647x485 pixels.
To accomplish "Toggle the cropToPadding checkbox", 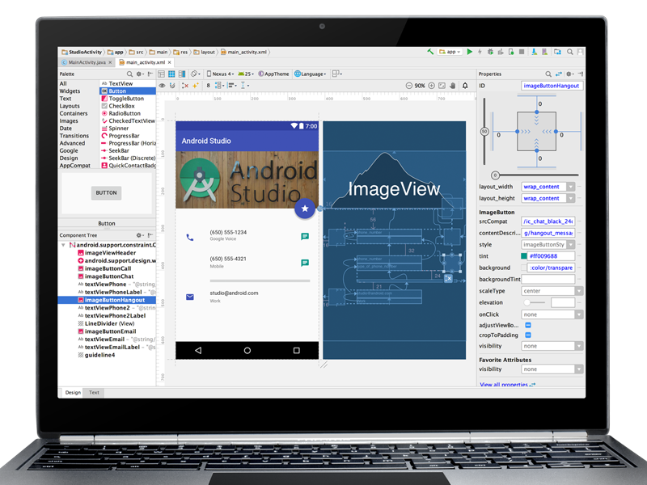I will (x=528, y=335).
